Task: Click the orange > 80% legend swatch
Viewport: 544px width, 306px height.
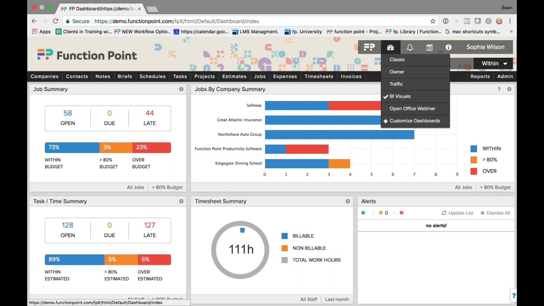Action: pyautogui.click(x=473, y=160)
